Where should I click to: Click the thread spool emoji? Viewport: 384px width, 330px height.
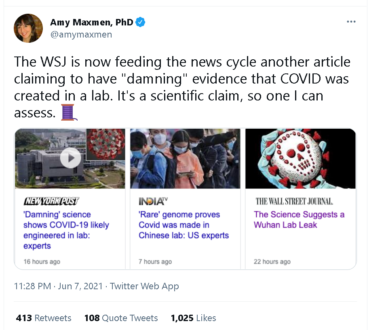[x=68, y=113]
